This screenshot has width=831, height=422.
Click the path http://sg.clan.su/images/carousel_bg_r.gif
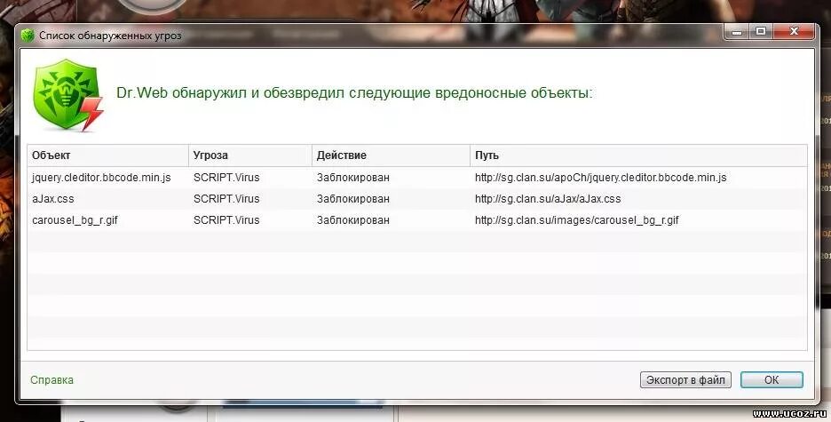(x=576, y=220)
